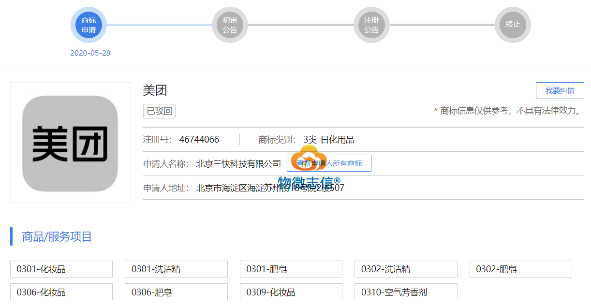Click the 初审公告 progress step circle
This screenshot has height=307, width=591.
[230, 25]
